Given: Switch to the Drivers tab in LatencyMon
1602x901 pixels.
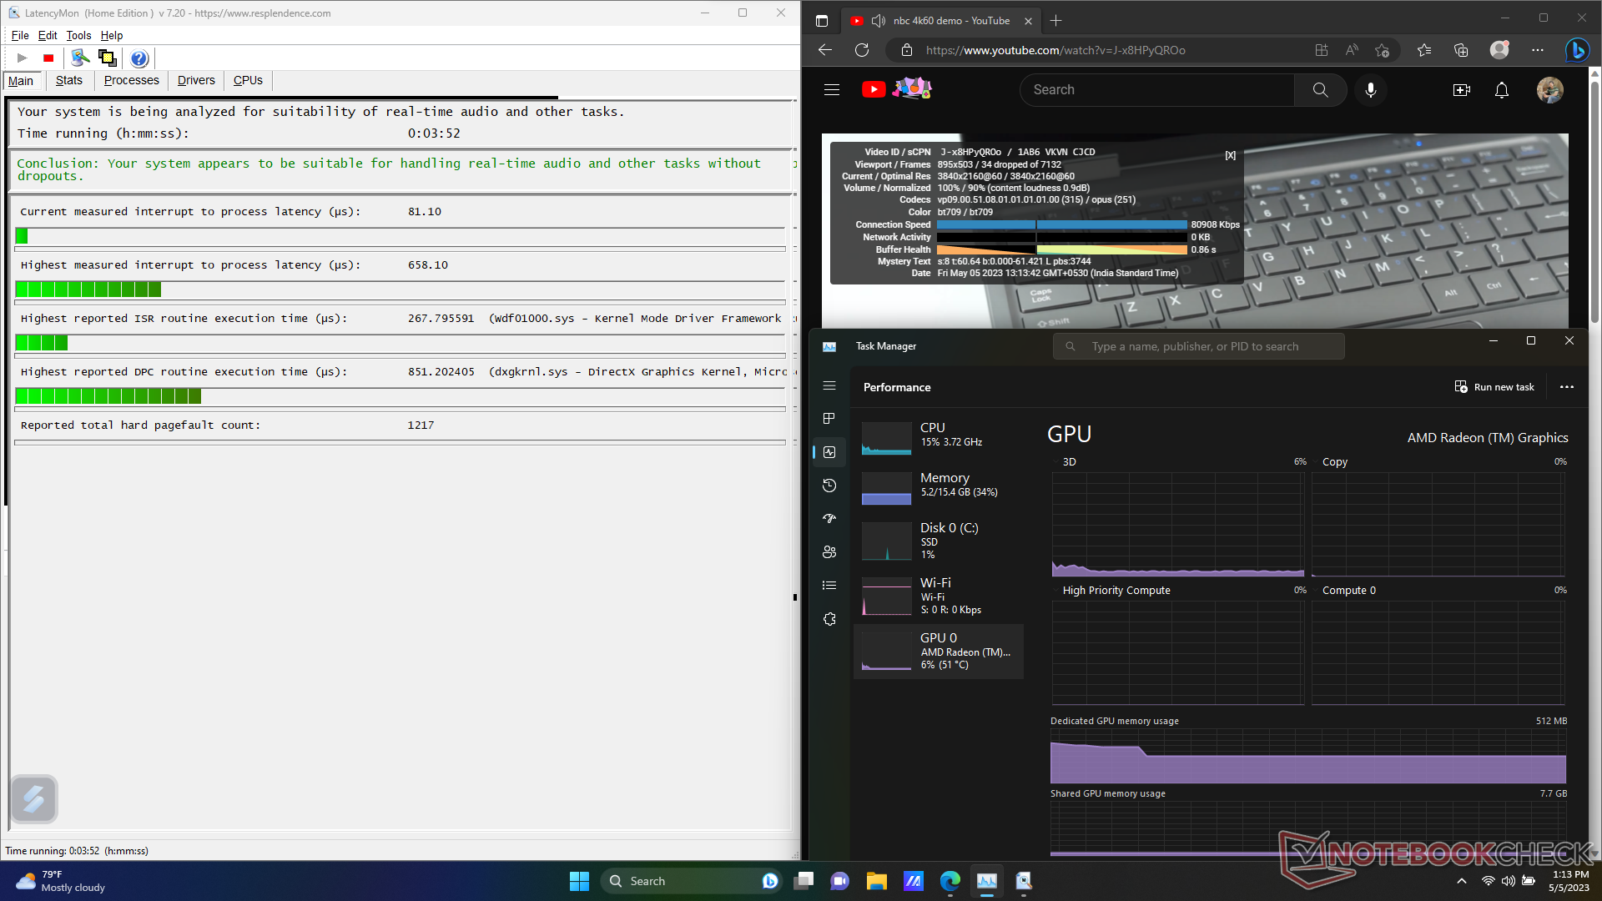Looking at the screenshot, I should [196, 81].
